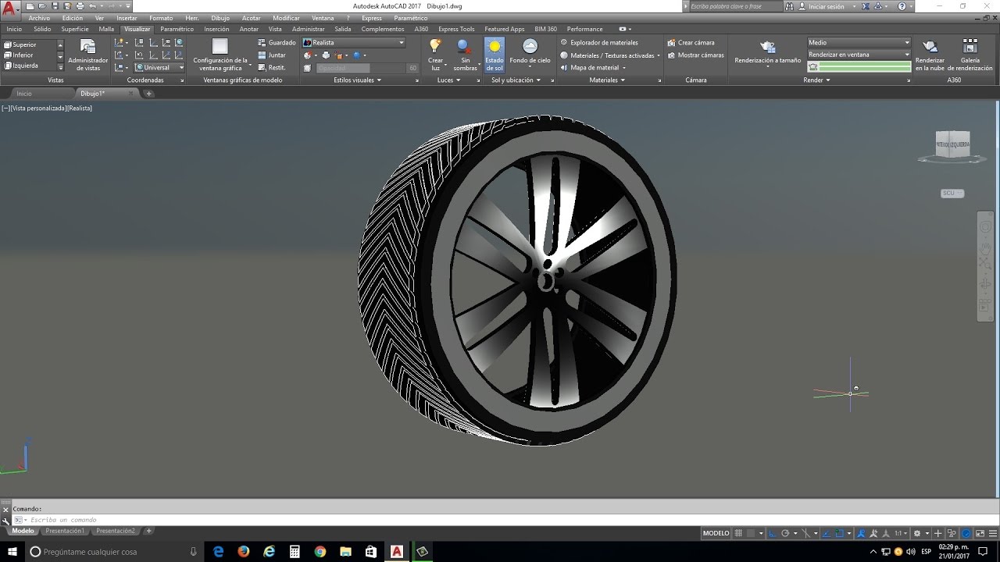Click the green render progress bar

(865, 67)
